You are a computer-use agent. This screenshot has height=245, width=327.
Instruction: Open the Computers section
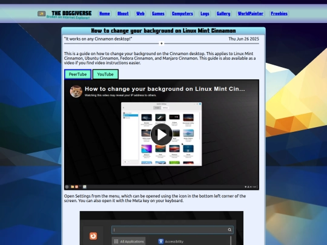tap(182, 13)
